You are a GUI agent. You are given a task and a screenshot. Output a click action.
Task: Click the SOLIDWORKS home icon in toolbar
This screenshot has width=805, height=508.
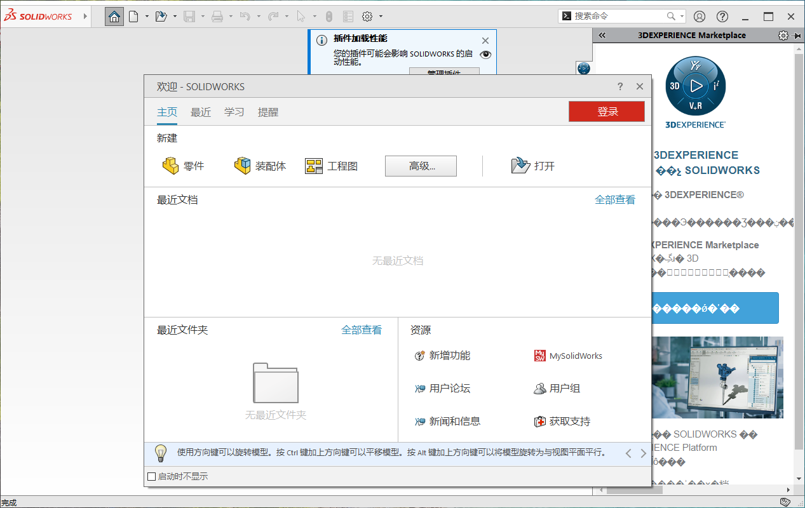click(114, 16)
